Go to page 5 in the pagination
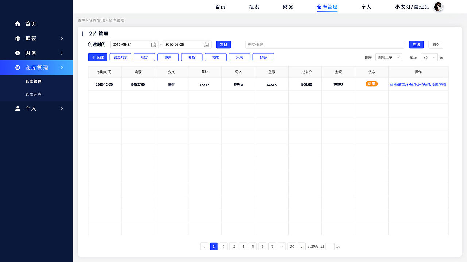 pos(253,246)
